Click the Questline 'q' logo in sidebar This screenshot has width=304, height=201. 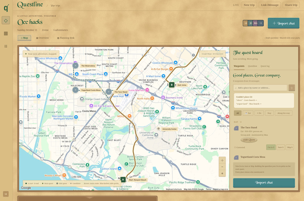pos(6,8)
